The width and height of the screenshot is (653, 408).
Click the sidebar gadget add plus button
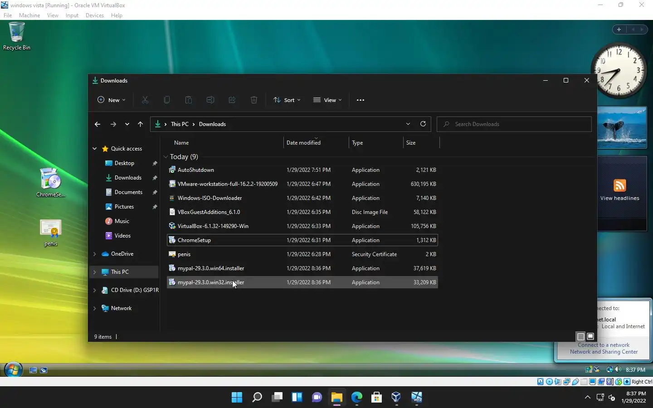click(619, 29)
